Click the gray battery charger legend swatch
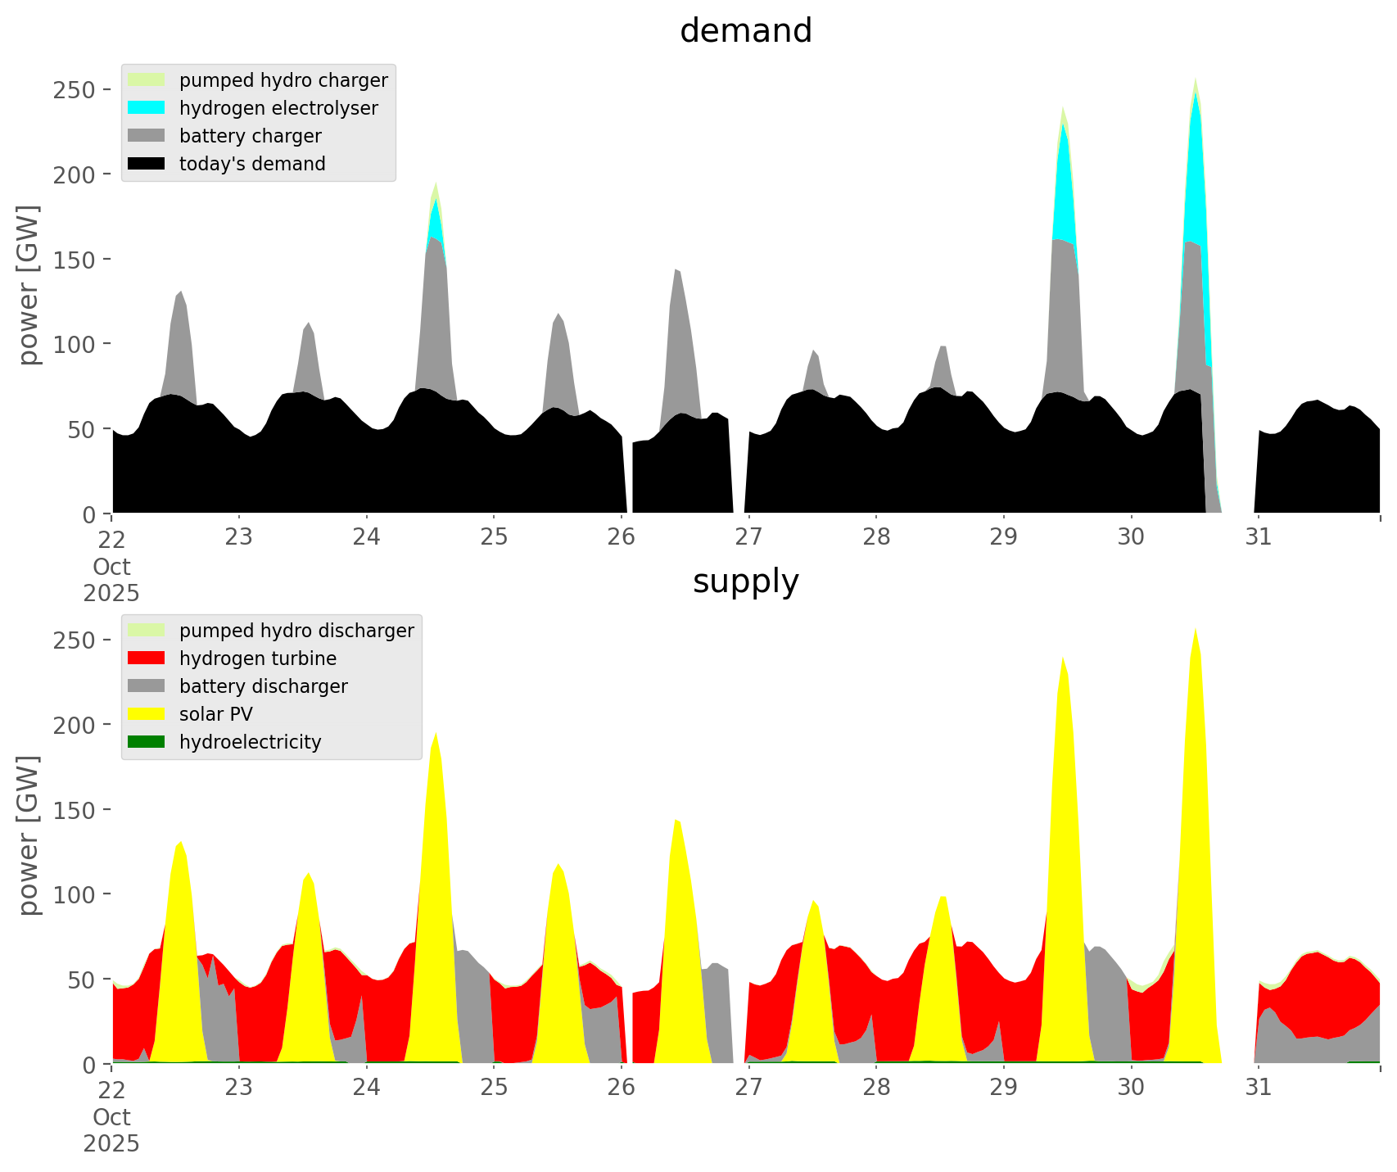 pos(147,136)
